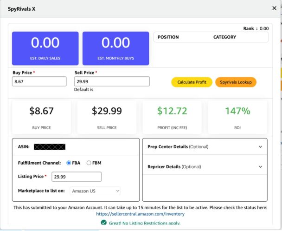Open the Marketplace to list on dropdown
Screen dimensions: 282x231
click(95, 191)
